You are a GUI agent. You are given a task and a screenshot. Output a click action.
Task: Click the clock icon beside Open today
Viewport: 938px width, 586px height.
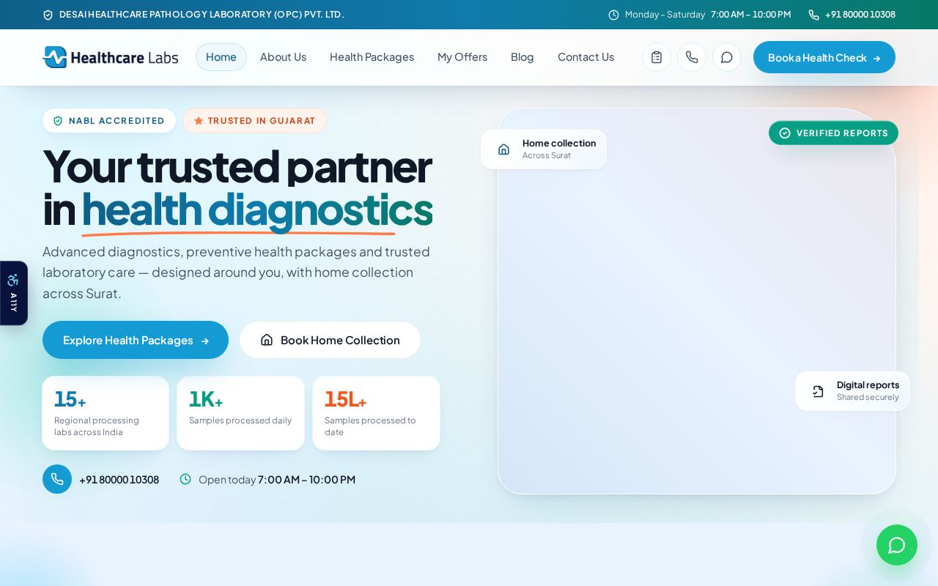click(185, 479)
